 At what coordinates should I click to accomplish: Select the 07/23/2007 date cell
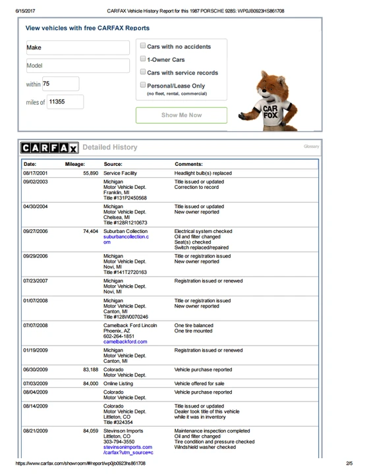click(36, 281)
